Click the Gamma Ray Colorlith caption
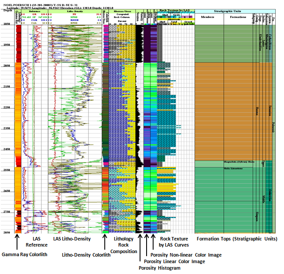The height and width of the screenshot is (274, 284). coord(24,254)
